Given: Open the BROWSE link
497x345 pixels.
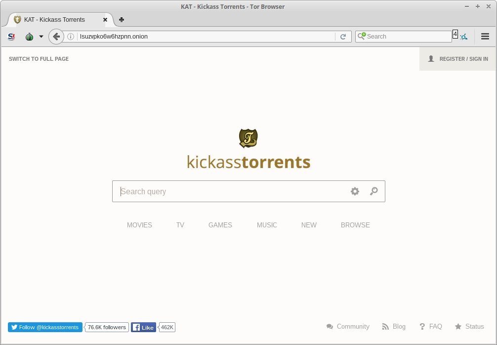Looking at the screenshot, I should pos(355,225).
